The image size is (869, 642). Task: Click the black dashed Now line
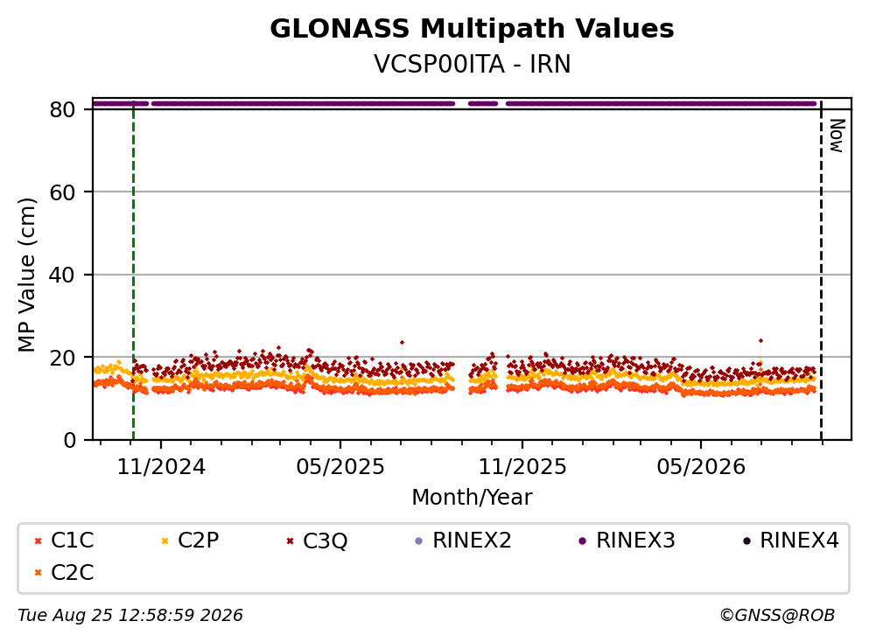click(821, 270)
